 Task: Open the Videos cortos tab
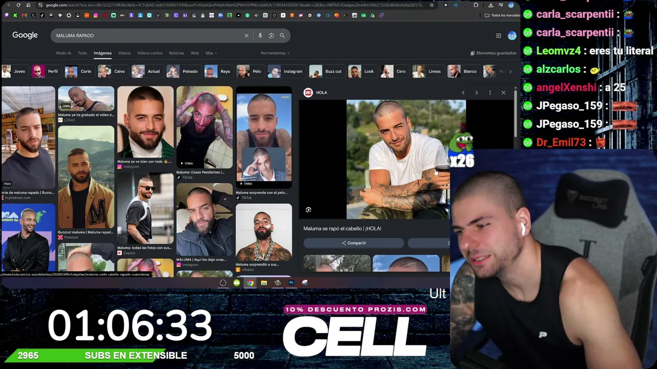point(150,53)
